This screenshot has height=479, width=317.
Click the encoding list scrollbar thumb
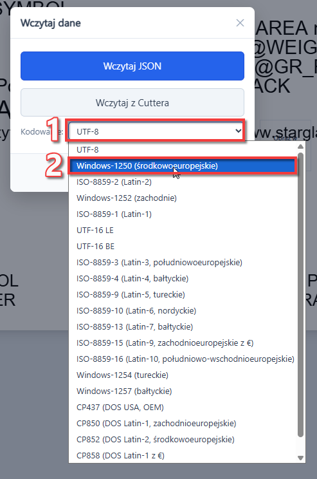pyautogui.click(x=300, y=295)
